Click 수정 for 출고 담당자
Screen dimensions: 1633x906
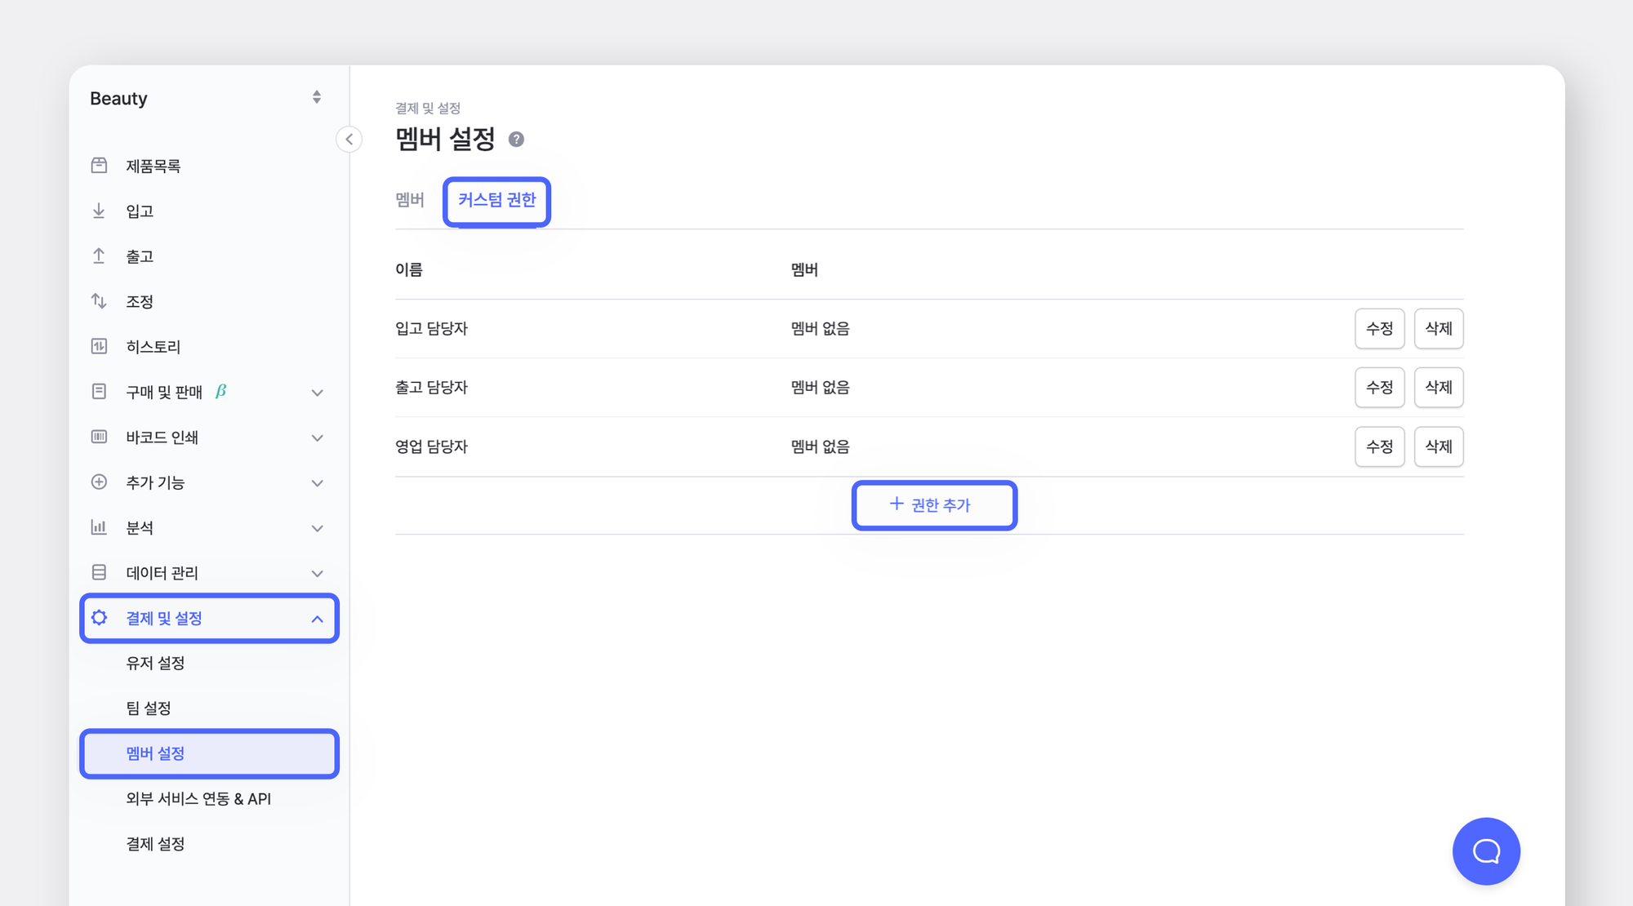point(1379,387)
